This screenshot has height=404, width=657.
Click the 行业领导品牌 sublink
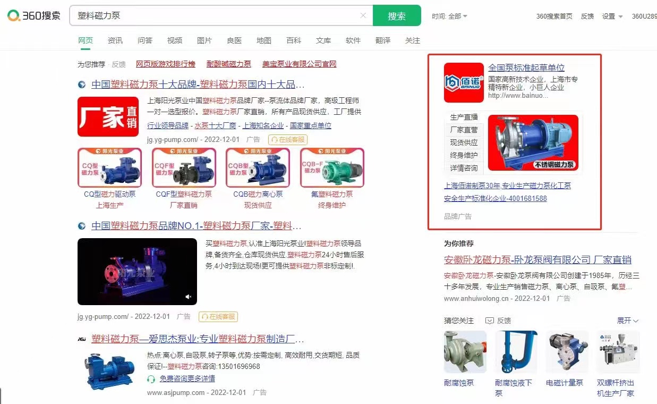tap(168, 126)
